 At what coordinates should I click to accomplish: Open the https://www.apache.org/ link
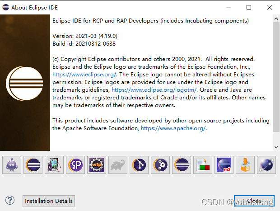(174, 128)
